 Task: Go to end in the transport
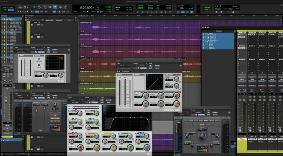click(156, 12)
